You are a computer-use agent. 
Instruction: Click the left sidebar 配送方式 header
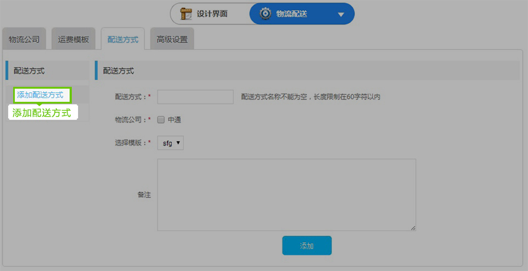(x=29, y=71)
